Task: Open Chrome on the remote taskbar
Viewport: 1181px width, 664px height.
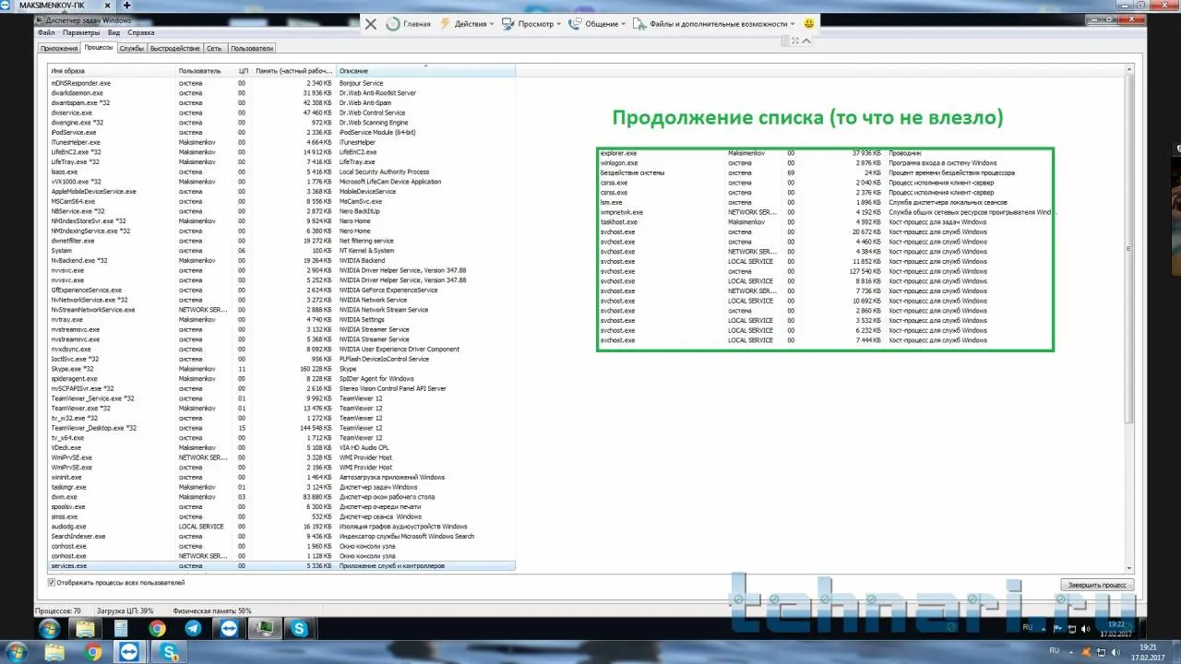Action: [x=157, y=629]
